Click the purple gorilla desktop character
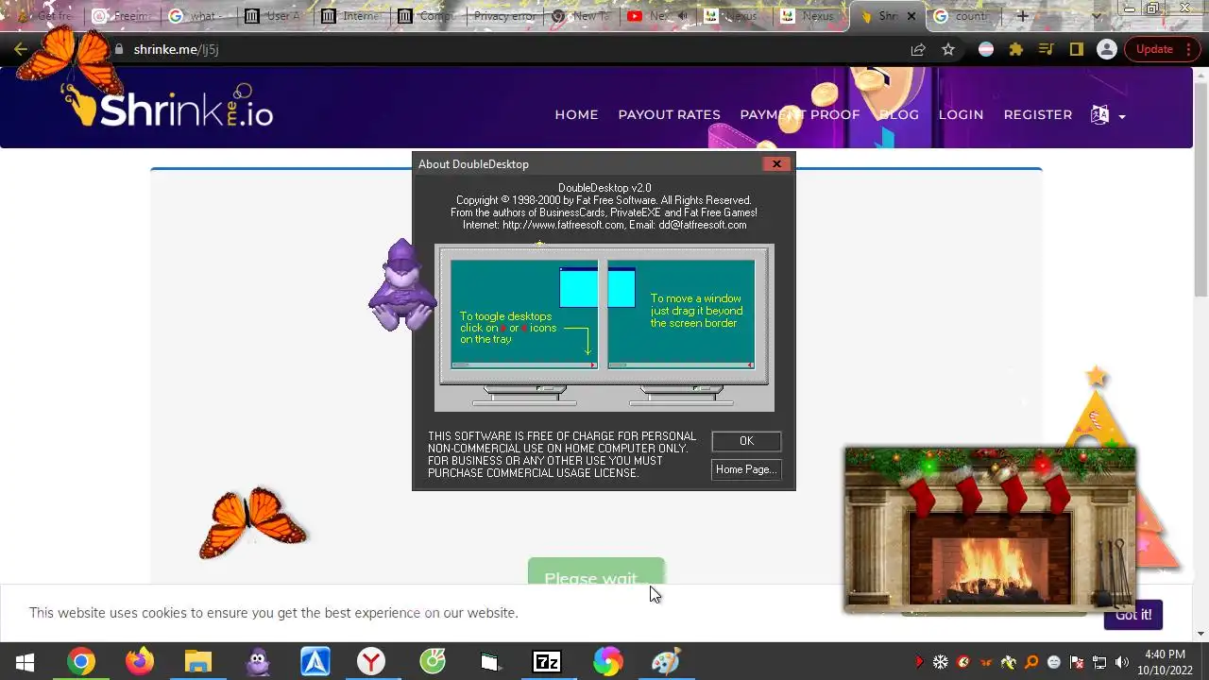Image resolution: width=1209 pixels, height=680 pixels. click(401, 286)
